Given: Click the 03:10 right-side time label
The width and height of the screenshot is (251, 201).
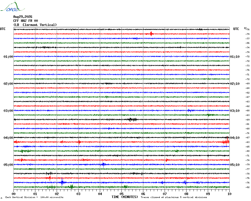Looking at the screenshot, I should (235, 111).
